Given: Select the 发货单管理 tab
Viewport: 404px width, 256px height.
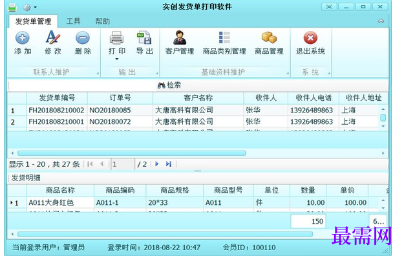Looking at the screenshot, I should (x=33, y=21).
